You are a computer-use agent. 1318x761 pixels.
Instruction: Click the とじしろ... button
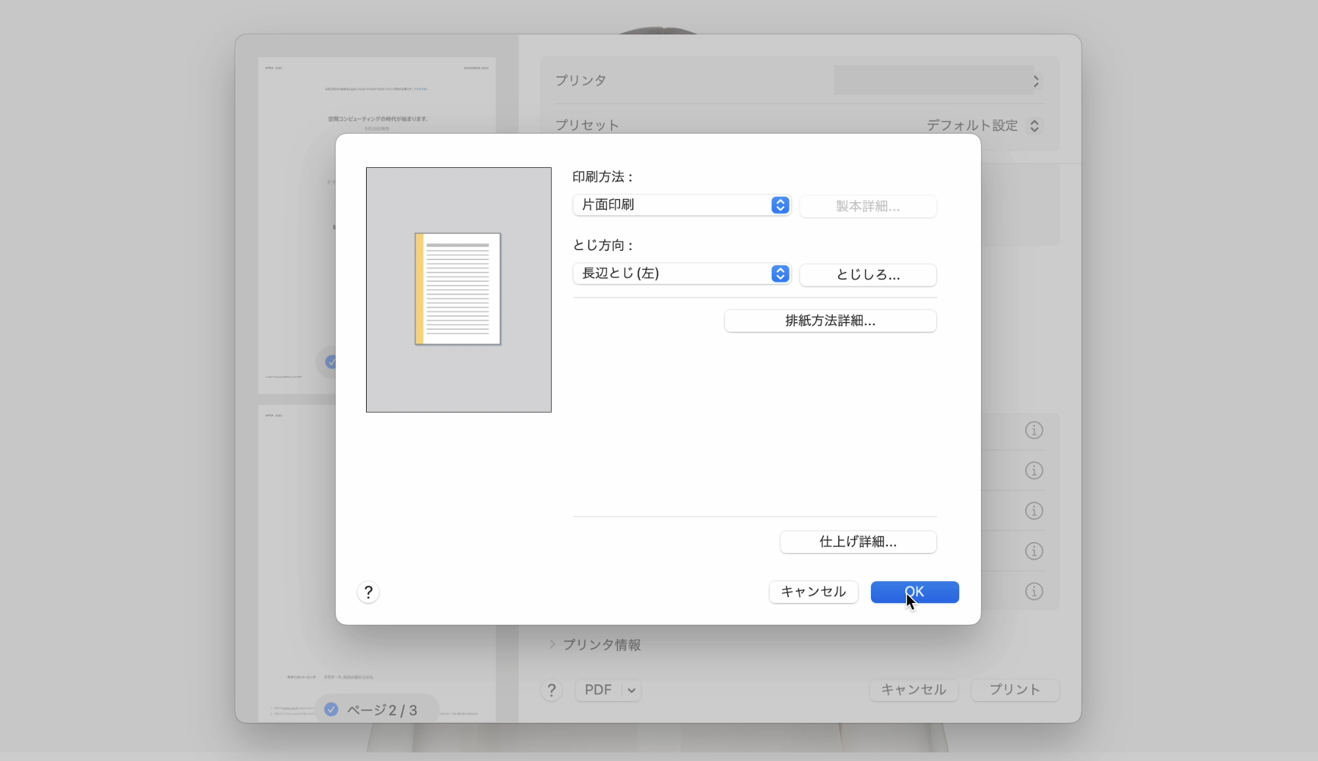point(868,275)
